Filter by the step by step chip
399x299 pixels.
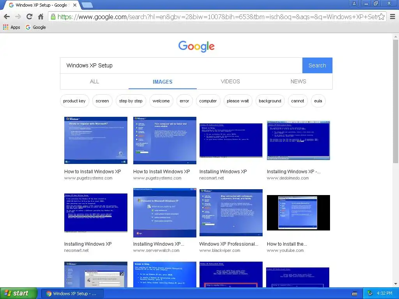tap(131, 101)
